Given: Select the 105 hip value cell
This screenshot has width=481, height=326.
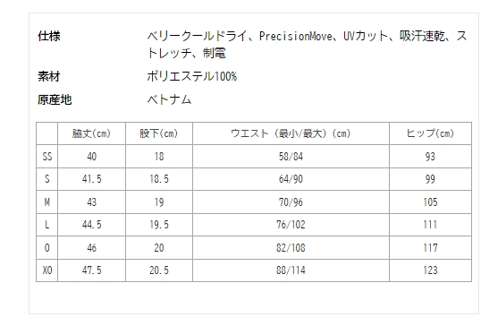Looking at the screenshot, I should coord(430,202).
